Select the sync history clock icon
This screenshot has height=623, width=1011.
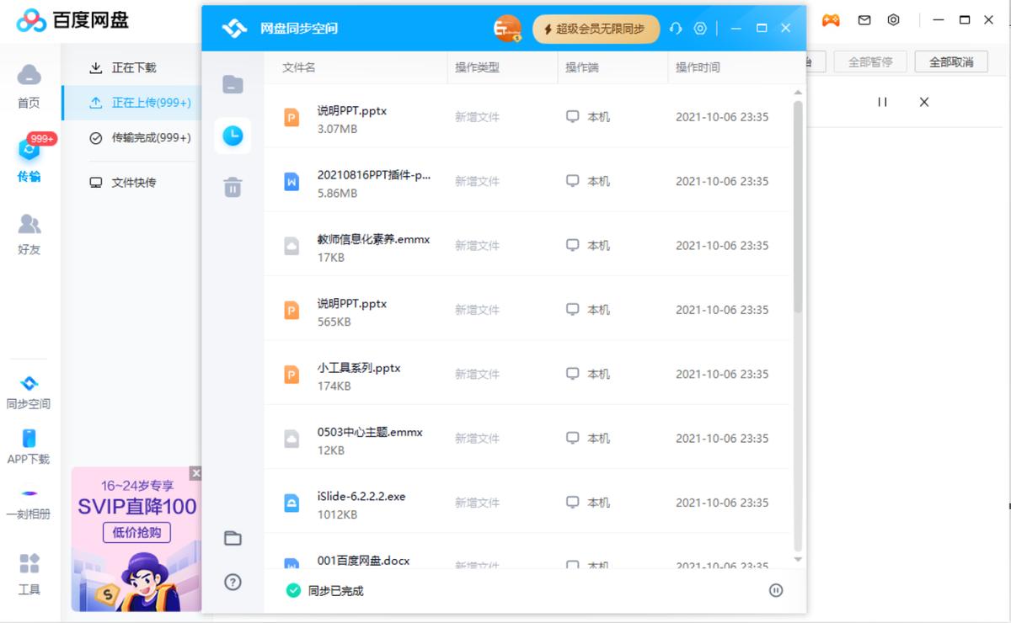click(233, 135)
